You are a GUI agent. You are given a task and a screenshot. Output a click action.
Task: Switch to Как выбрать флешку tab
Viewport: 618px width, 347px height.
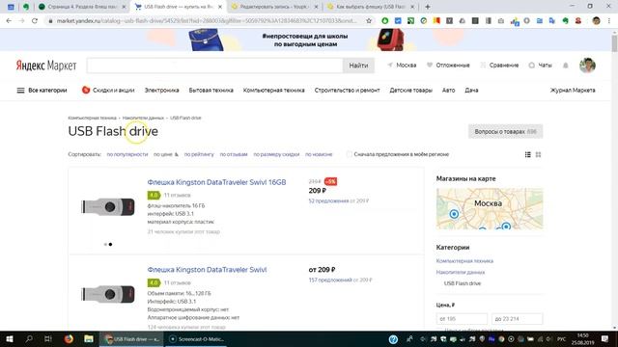pyautogui.click(x=371, y=7)
